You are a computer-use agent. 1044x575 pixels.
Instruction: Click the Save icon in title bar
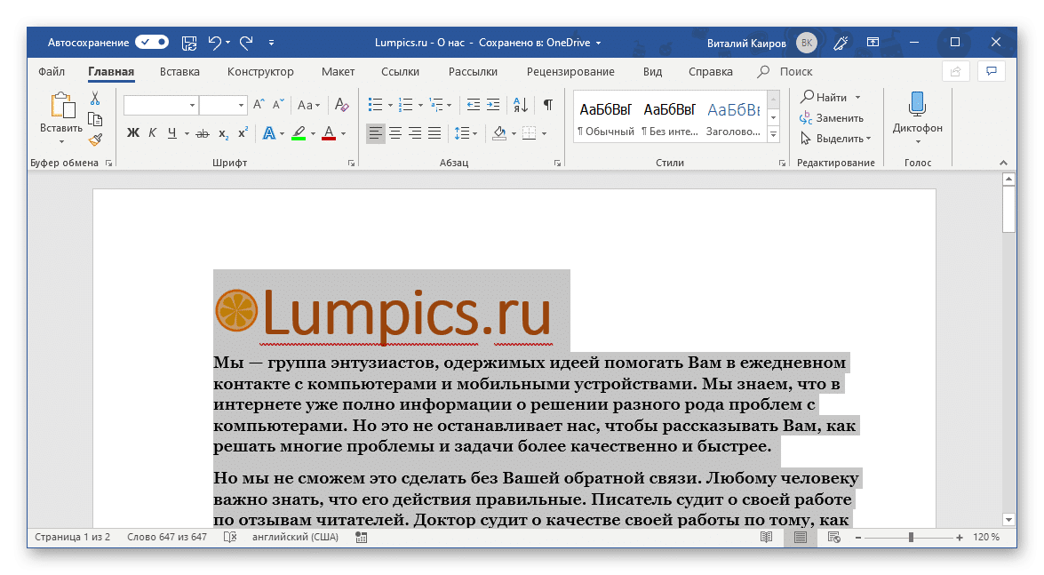(189, 42)
